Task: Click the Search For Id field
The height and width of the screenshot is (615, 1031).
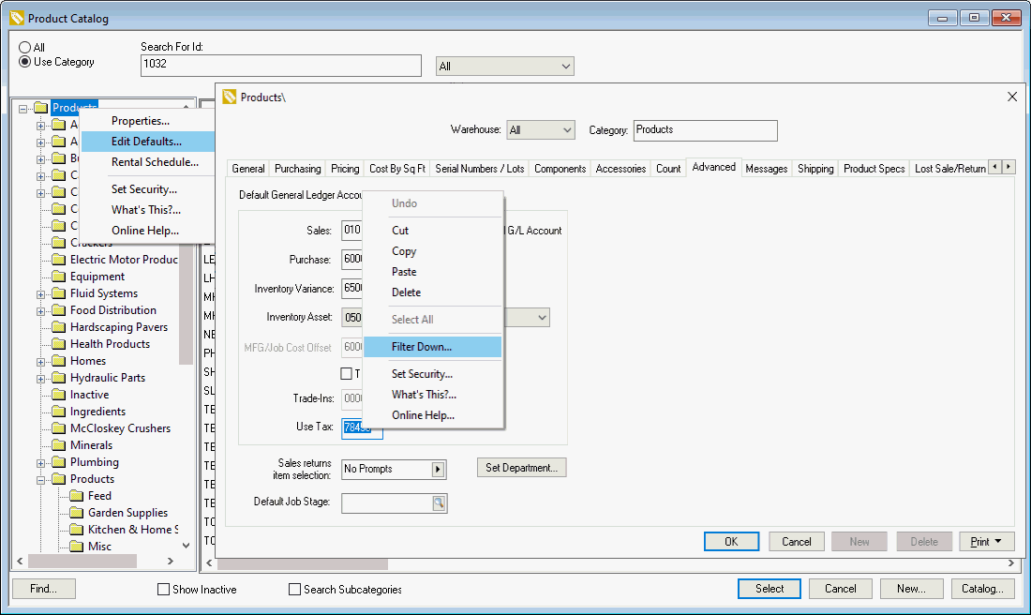Action: [x=280, y=66]
